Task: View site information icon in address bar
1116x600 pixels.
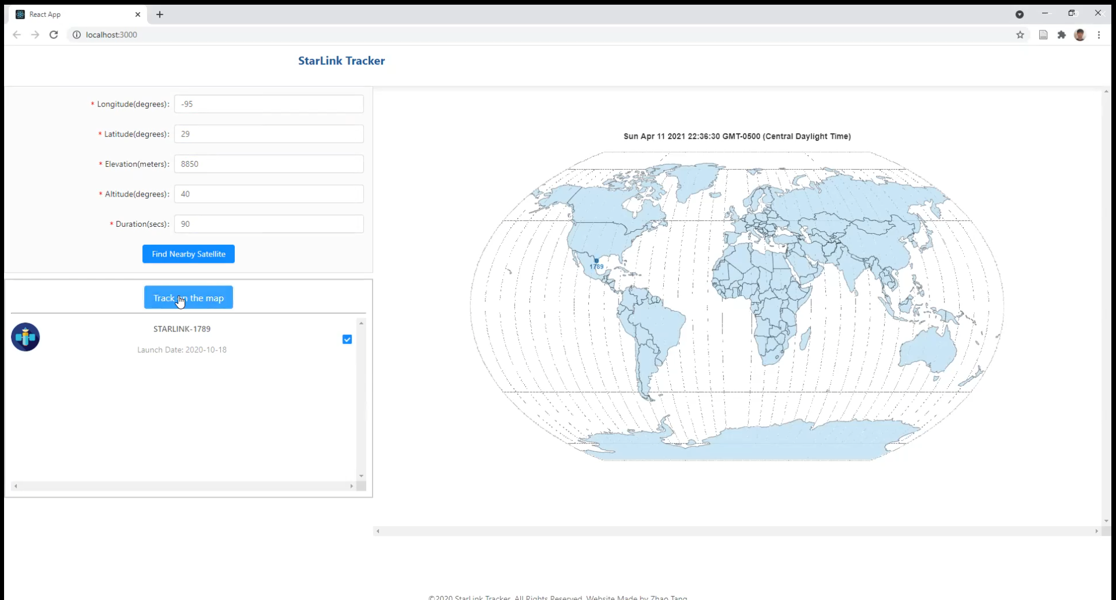Action: (x=76, y=35)
